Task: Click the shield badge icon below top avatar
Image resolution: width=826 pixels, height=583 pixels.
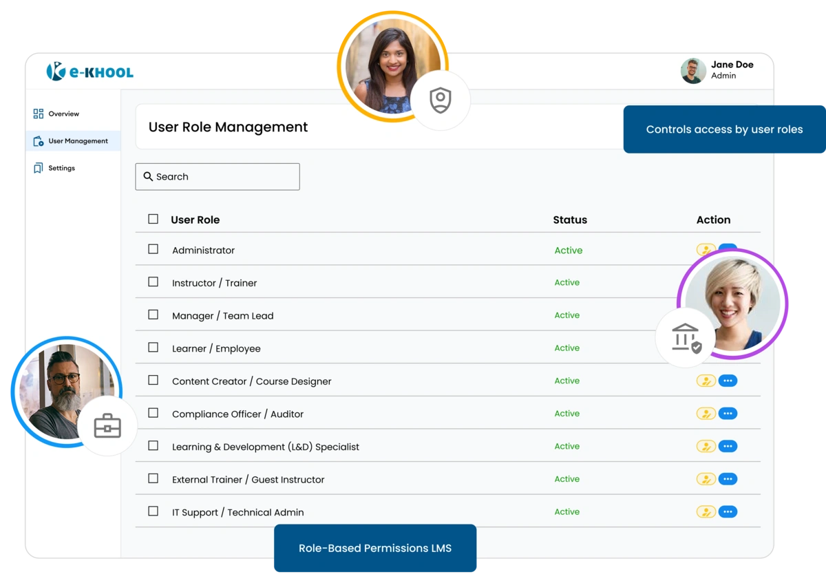Action: (x=441, y=99)
